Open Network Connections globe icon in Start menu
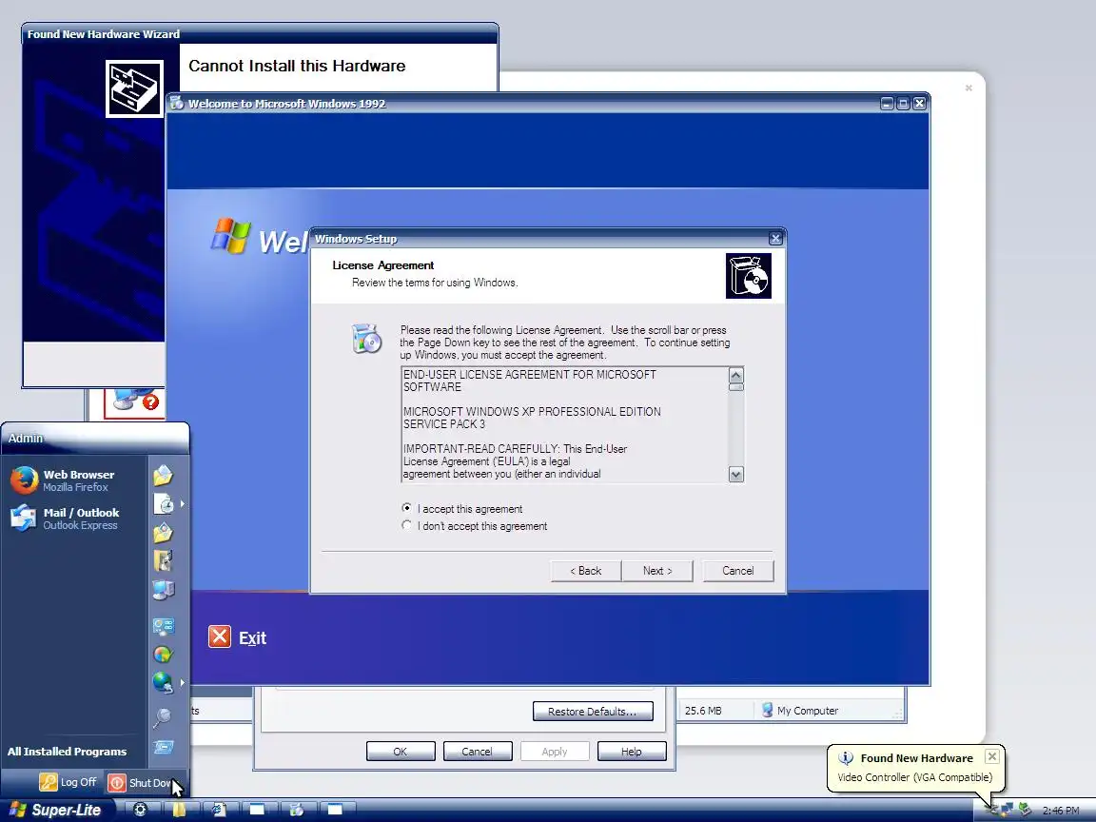Image resolution: width=1096 pixels, height=822 pixels. [163, 682]
